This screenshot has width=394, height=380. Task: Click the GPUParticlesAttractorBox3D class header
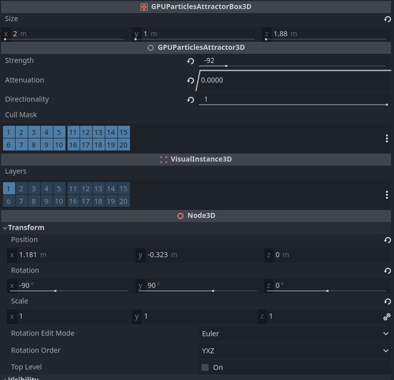pyautogui.click(x=196, y=7)
